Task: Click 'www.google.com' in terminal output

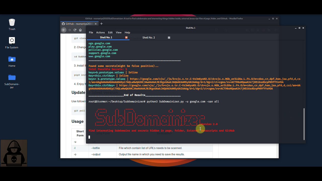Action: tap(99, 56)
